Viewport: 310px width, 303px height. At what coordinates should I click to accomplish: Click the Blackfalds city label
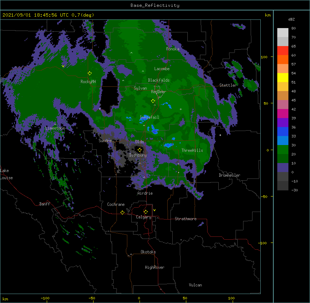[x=159, y=80]
